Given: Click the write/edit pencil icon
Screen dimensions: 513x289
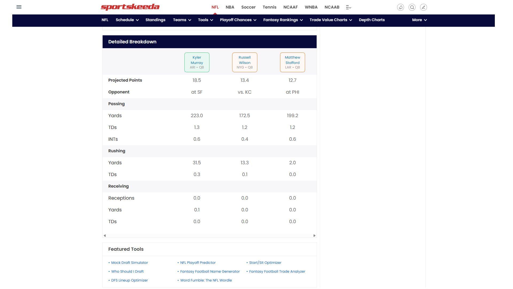Looking at the screenshot, I should [423, 7].
